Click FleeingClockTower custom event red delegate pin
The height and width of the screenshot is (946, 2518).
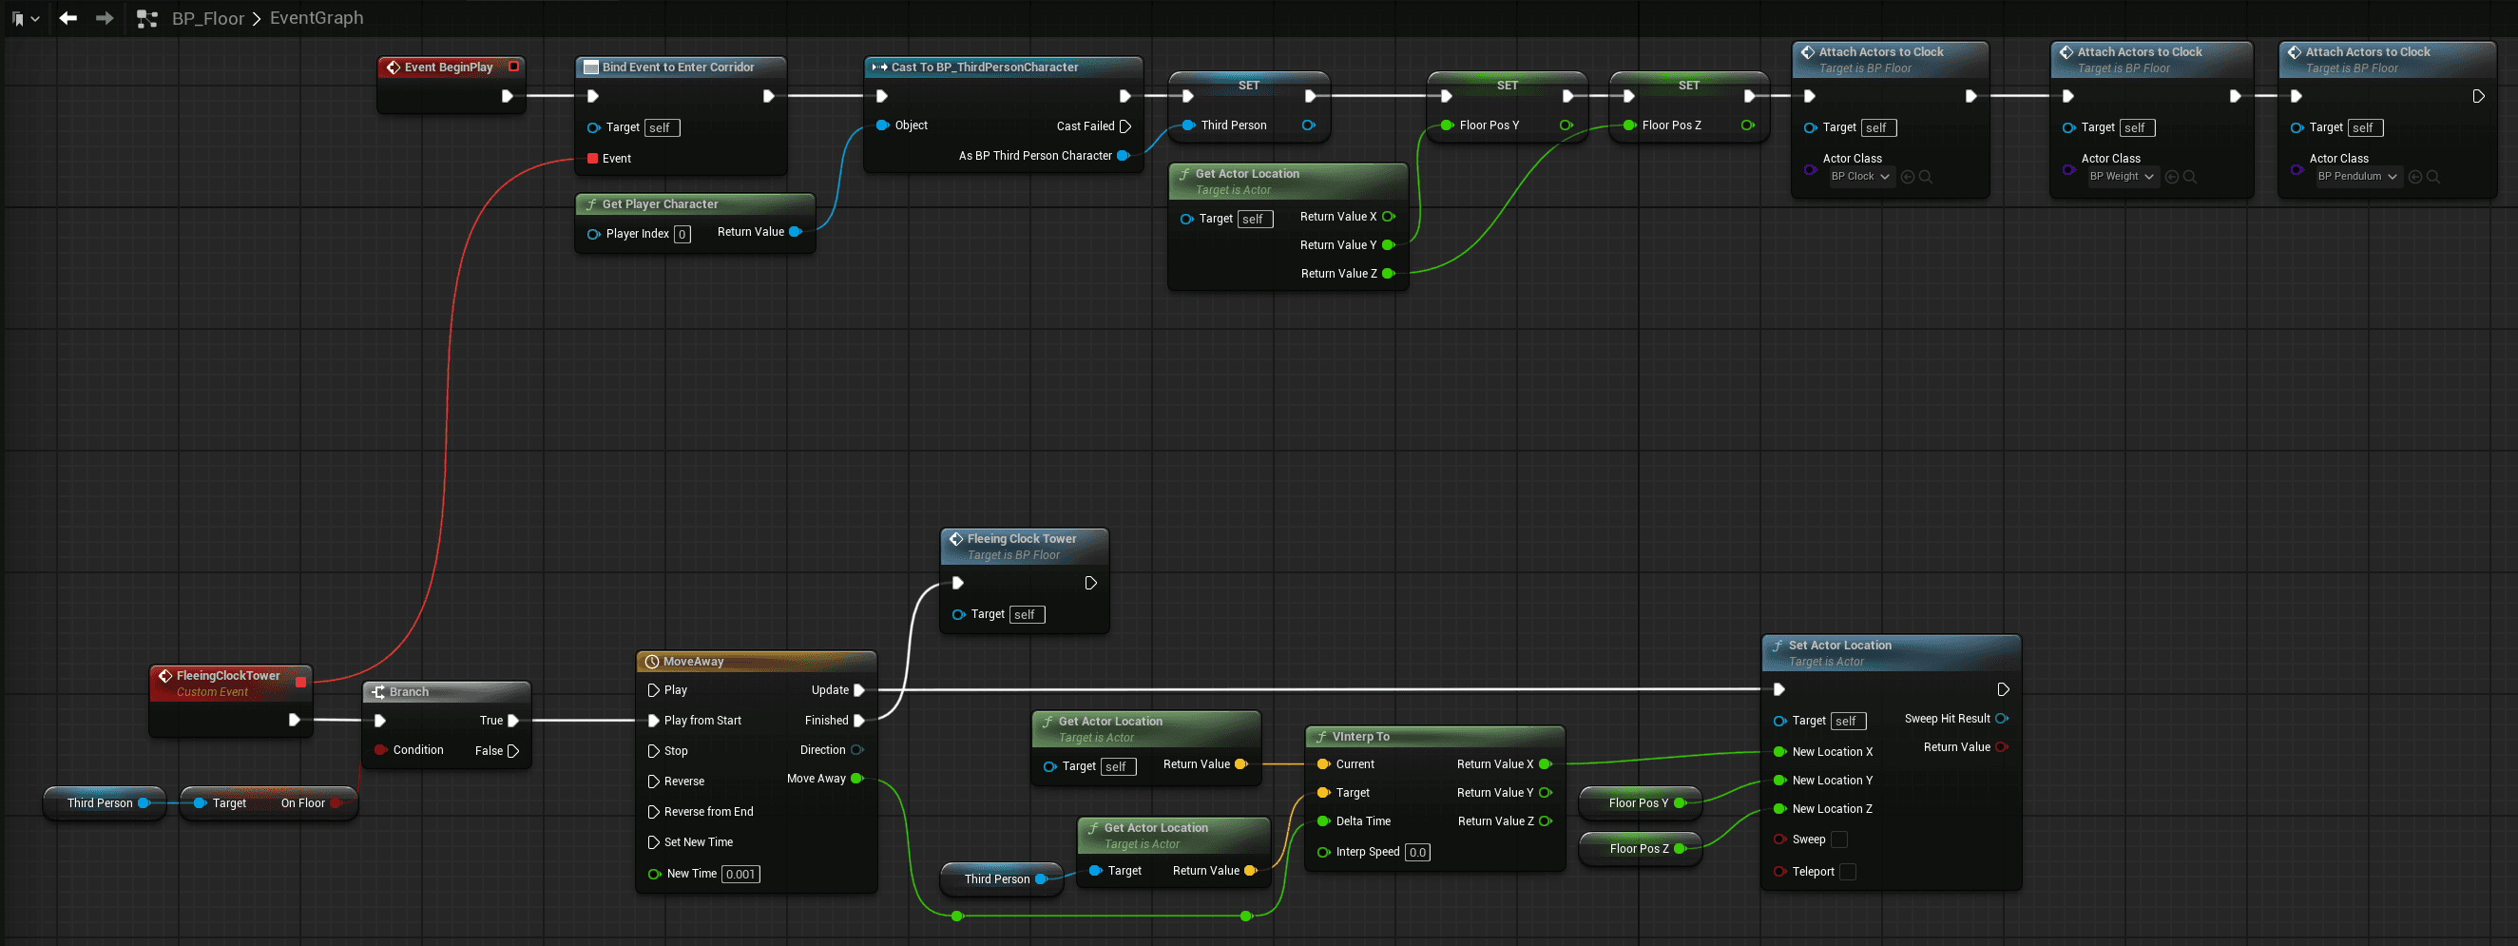301,682
